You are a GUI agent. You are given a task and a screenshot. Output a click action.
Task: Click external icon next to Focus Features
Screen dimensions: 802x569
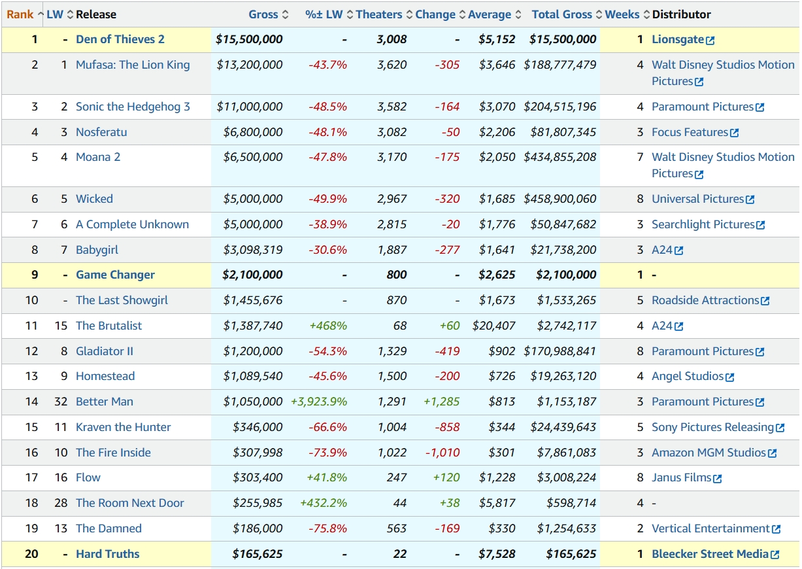tap(735, 133)
